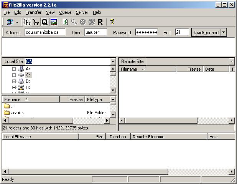237x184 pixels.
Task: Sort local files by Filename column
Action: [31, 99]
